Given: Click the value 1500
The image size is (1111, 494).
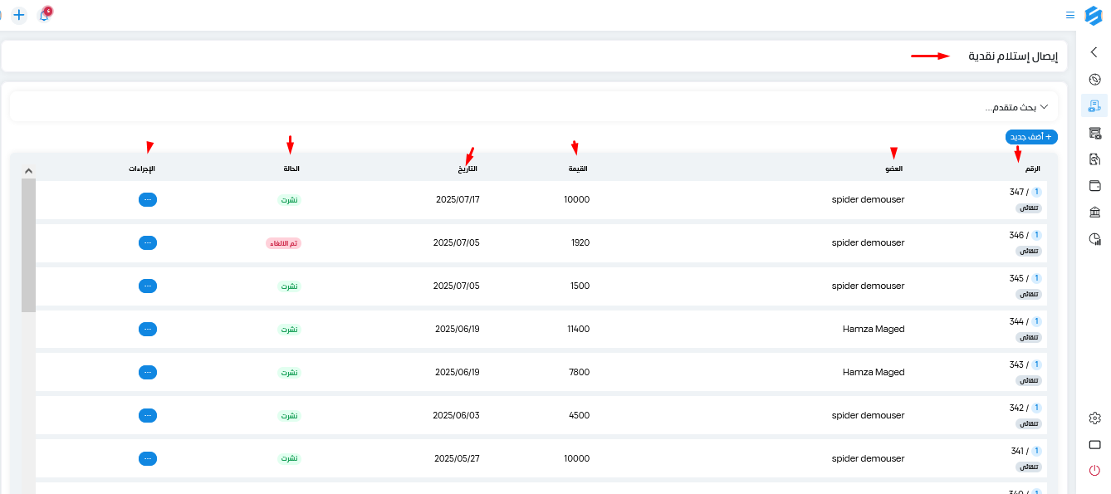Looking at the screenshot, I should pyautogui.click(x=580, y=286).
